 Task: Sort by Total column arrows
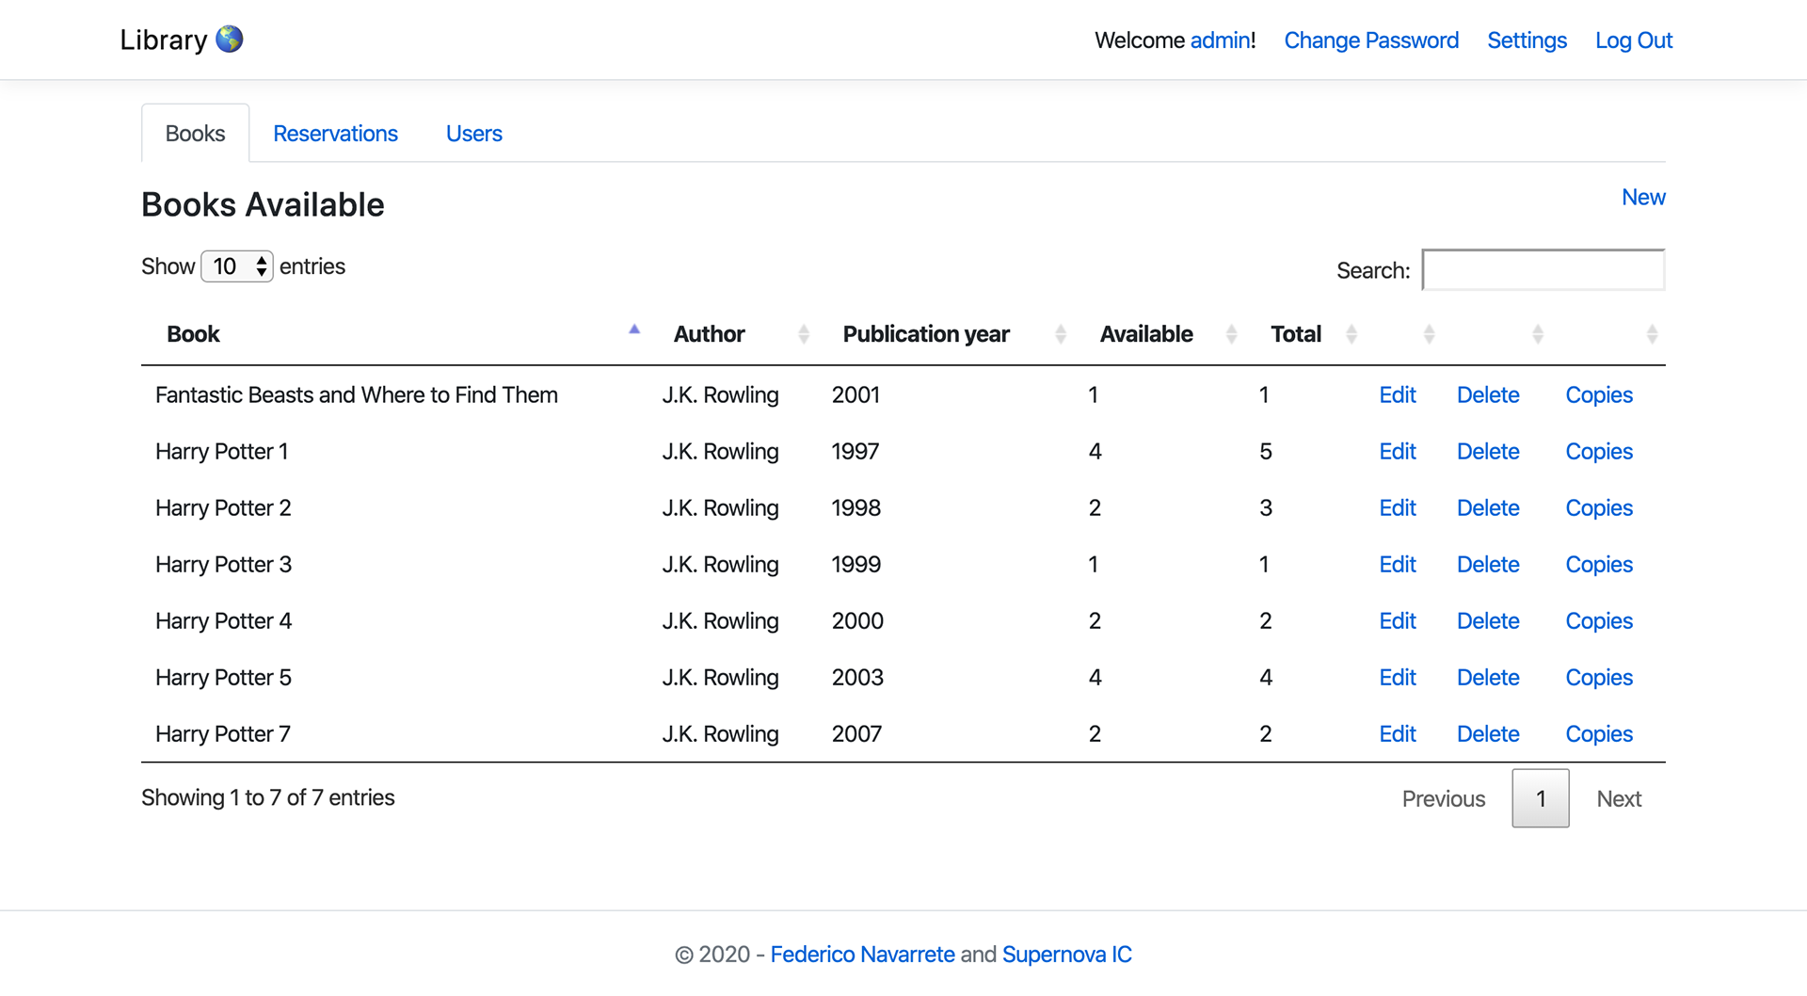coord(1351,334)
